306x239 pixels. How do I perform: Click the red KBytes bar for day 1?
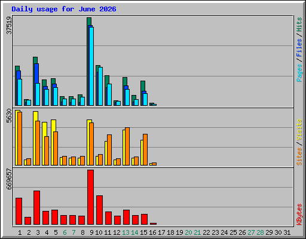click(19, 211)
